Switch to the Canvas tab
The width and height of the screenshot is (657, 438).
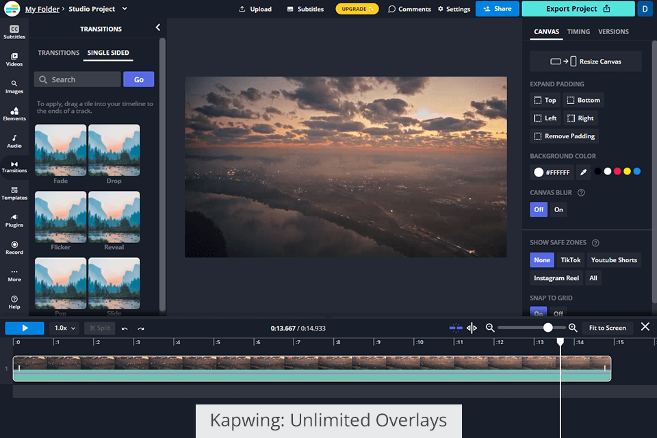[x=546, y=32]
